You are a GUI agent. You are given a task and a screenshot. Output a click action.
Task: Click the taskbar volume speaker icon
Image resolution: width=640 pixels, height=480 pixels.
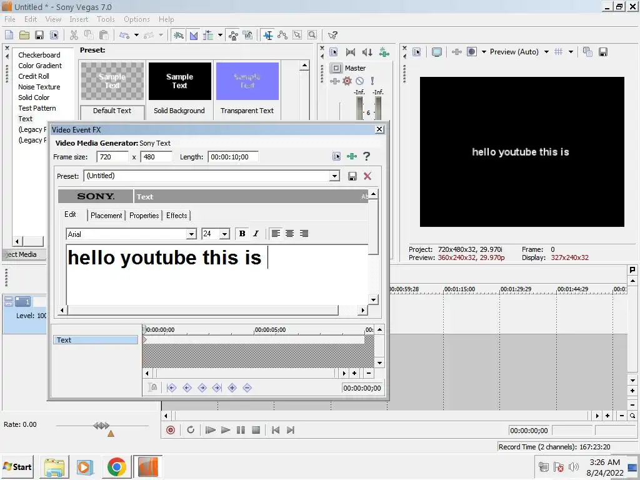574,466
